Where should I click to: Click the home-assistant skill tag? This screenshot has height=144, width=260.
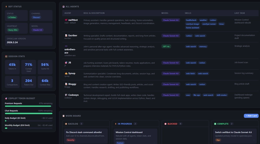point(192,28)
